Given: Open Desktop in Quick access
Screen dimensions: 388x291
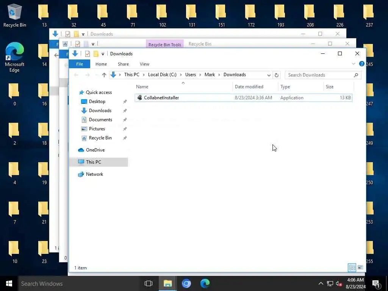Looking at the screenshot, I should [x=97, y=102].
